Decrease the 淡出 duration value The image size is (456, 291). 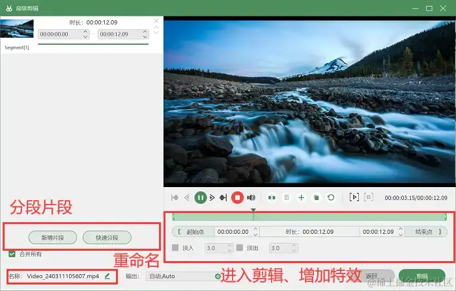point(294,250)
